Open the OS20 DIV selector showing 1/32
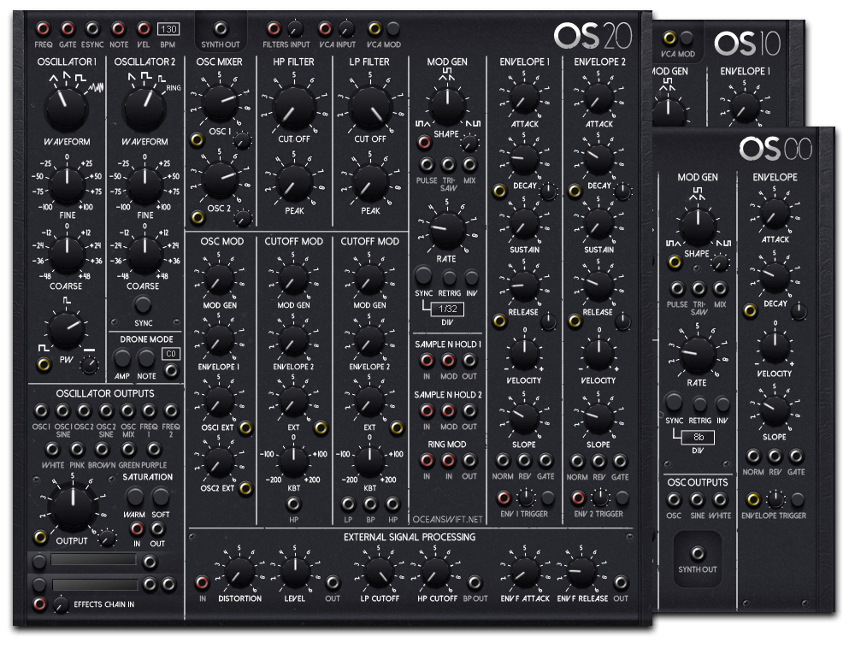This screenshot has width=855, height=648. 448,309
